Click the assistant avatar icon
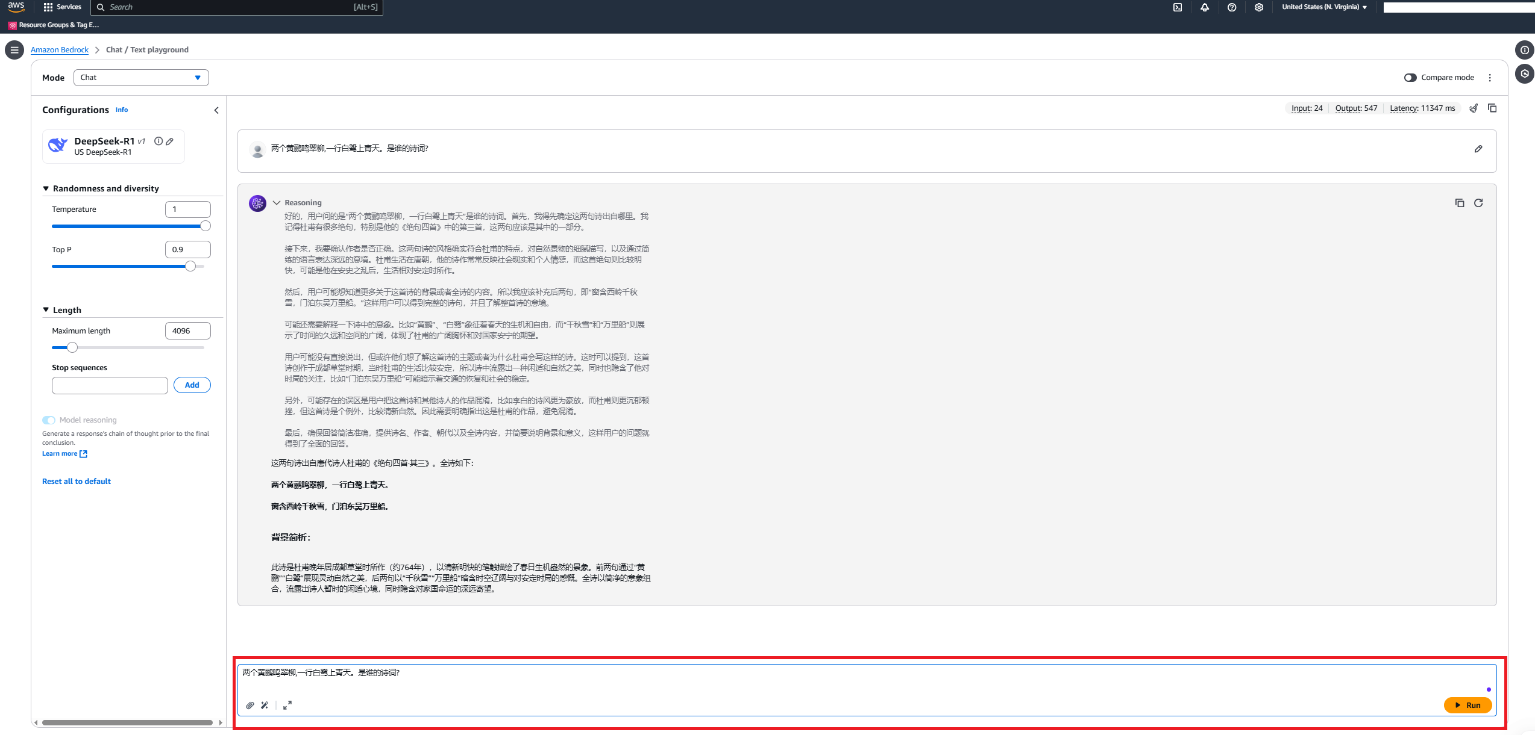1535x735 pixels. 257,203
